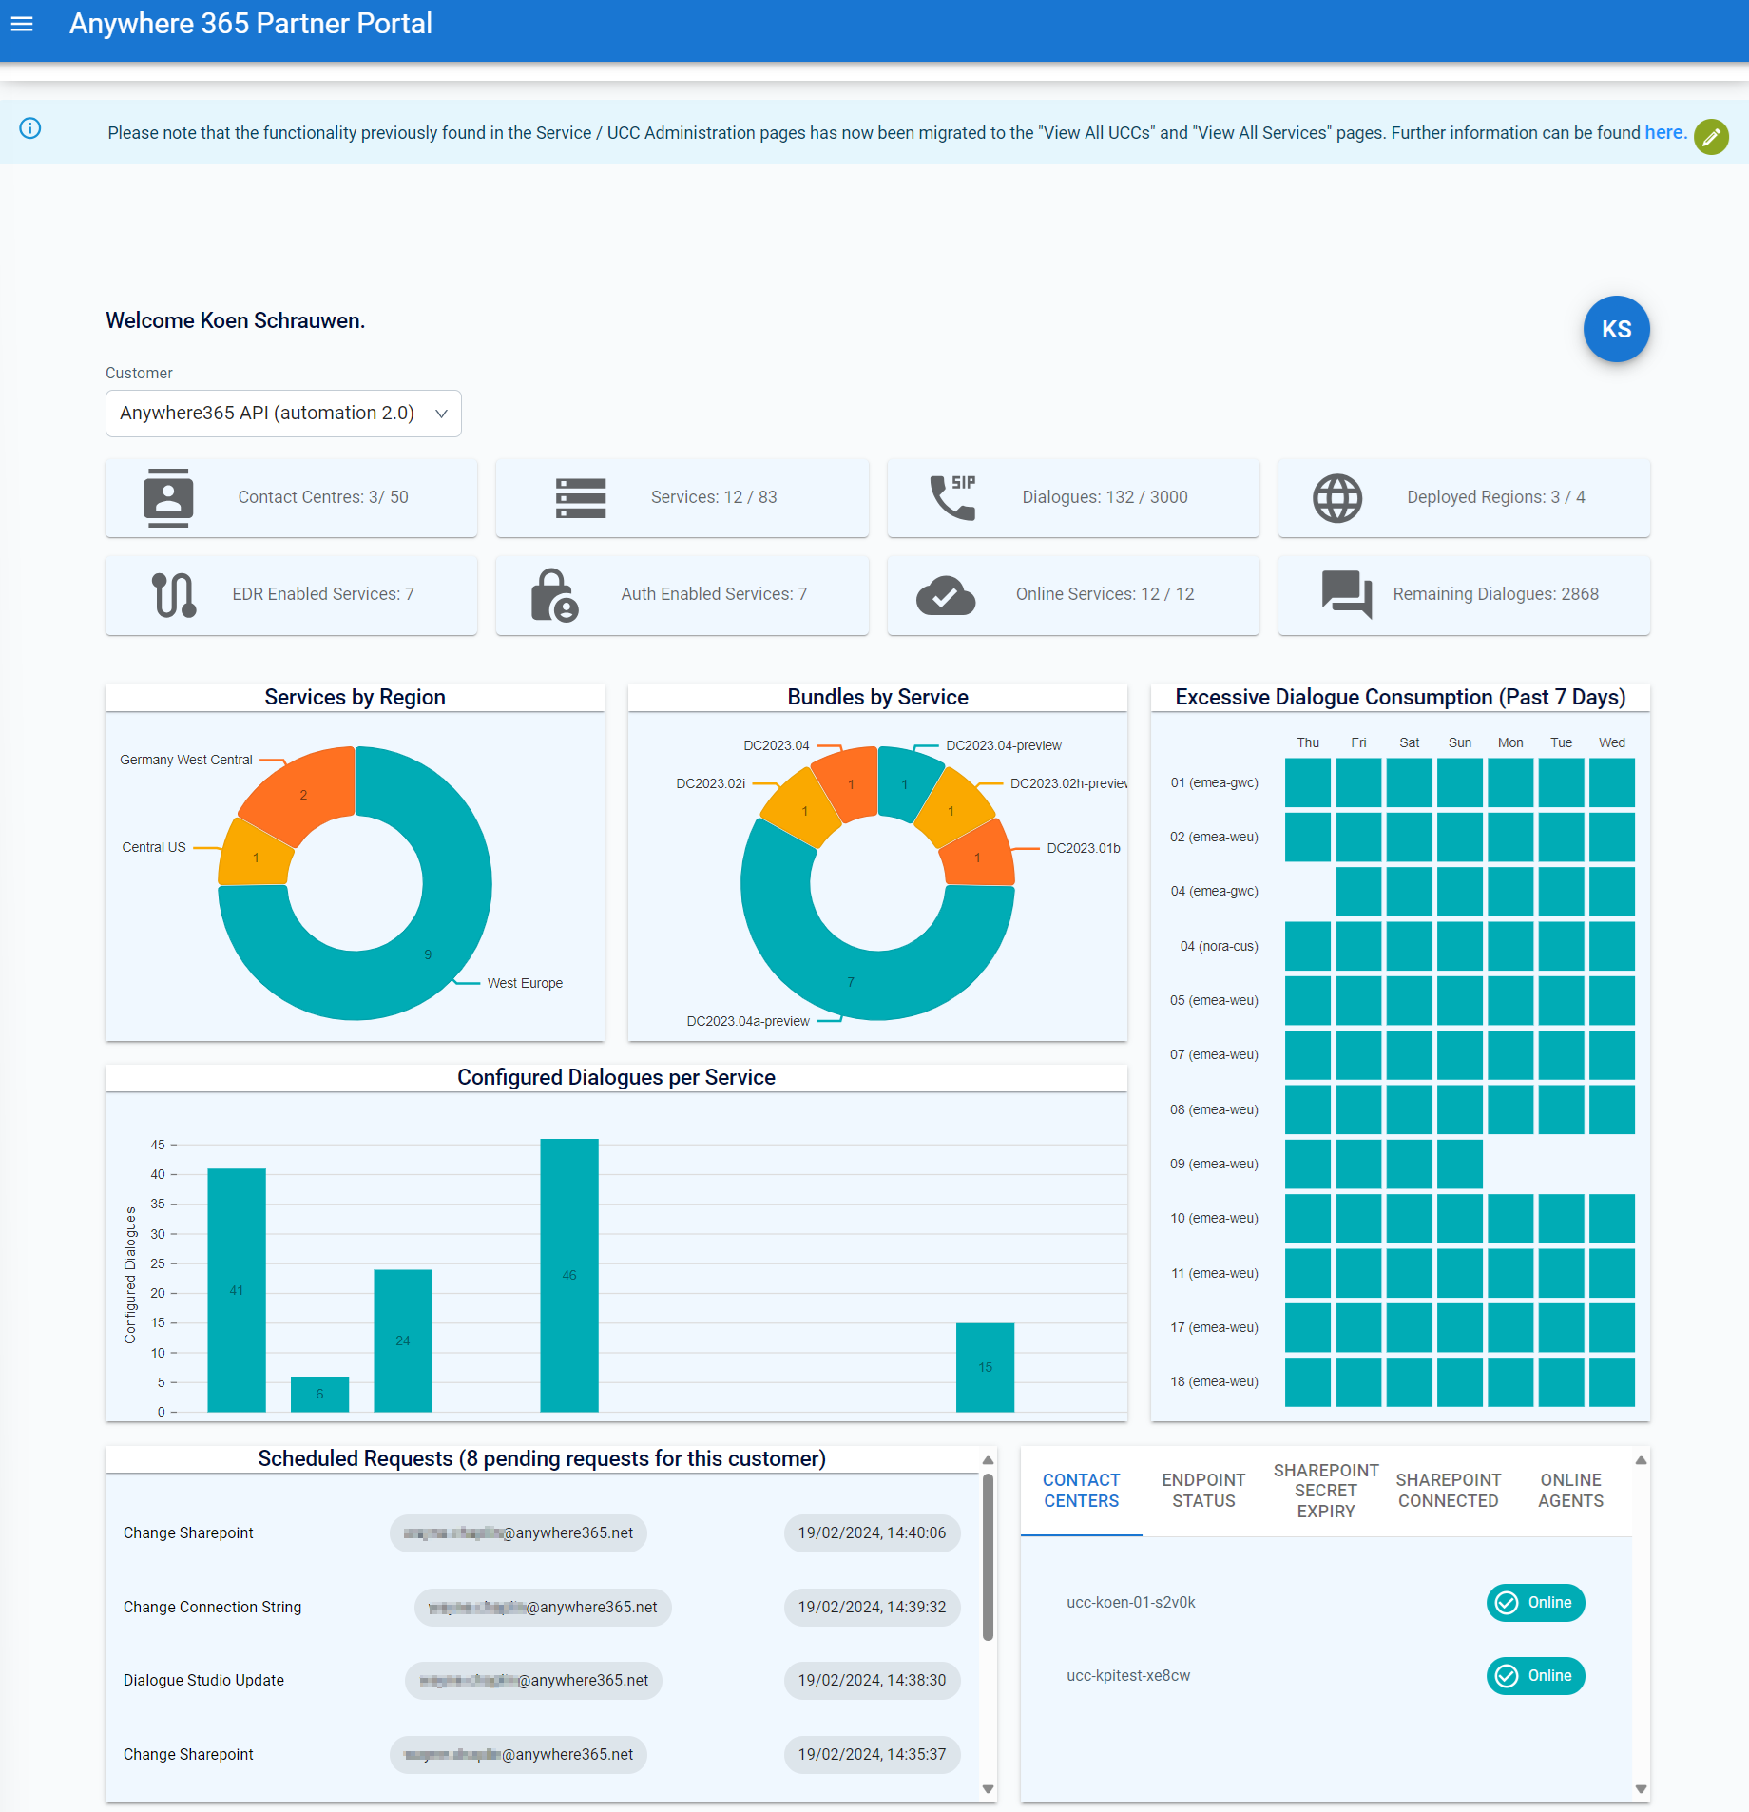Image resolution: width=1749 pixels, height=1812 pixels.
Task: Click the SIP phone Dialogues icon
Action: pos(952,497)
